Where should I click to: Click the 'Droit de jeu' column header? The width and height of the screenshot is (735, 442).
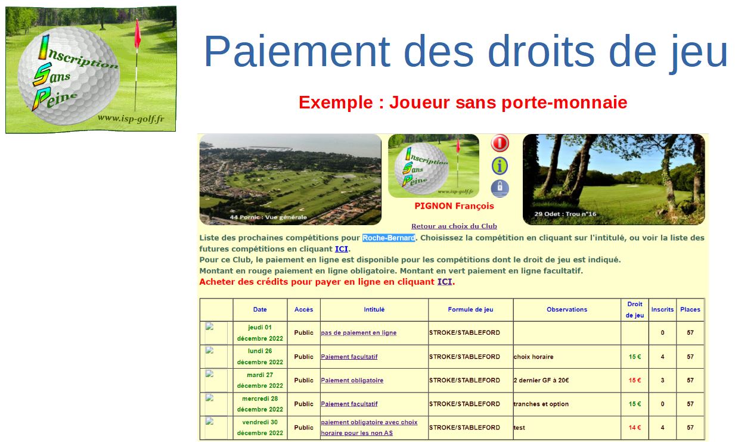pos(635,310)
